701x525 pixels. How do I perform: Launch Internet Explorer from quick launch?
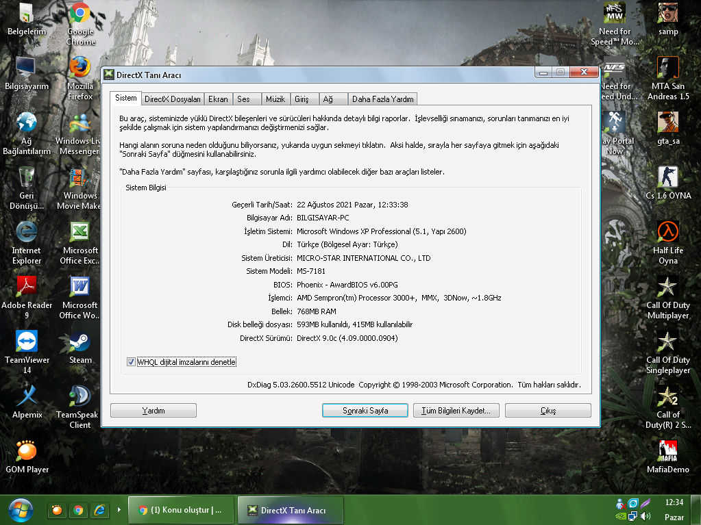click(99, 510)
